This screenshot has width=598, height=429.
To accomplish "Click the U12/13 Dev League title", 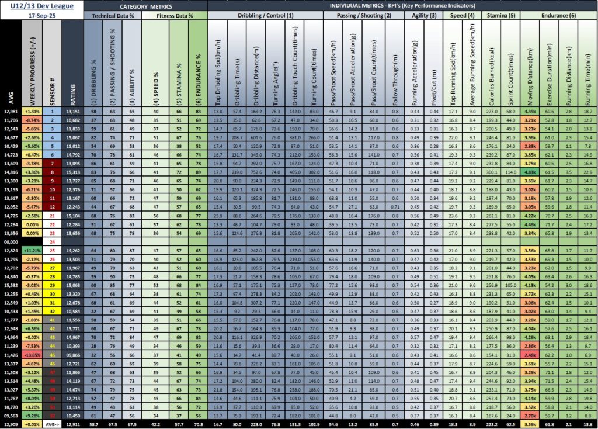I will point(41,5).
